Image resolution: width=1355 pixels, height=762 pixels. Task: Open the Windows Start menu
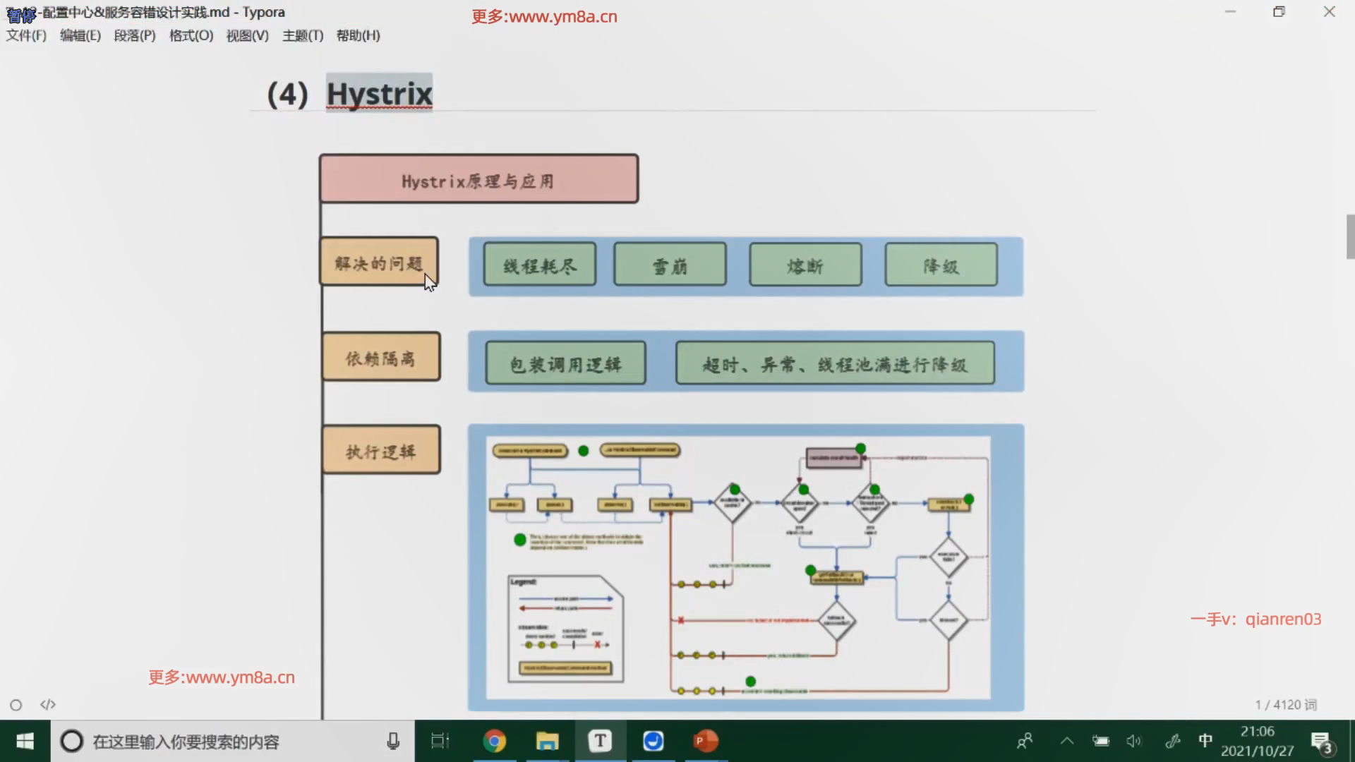click(25, 741)
